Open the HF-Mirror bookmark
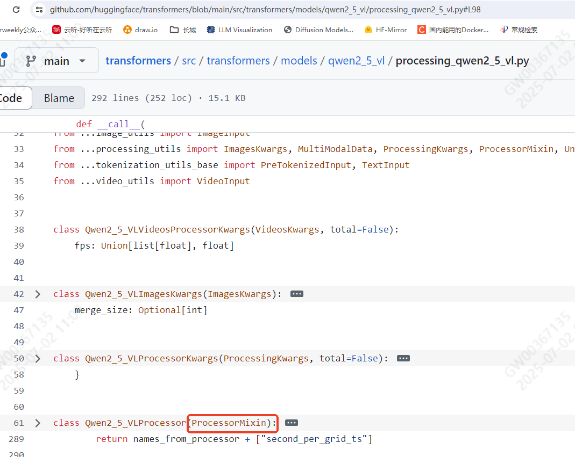575x457 pixels. [386, 30]
